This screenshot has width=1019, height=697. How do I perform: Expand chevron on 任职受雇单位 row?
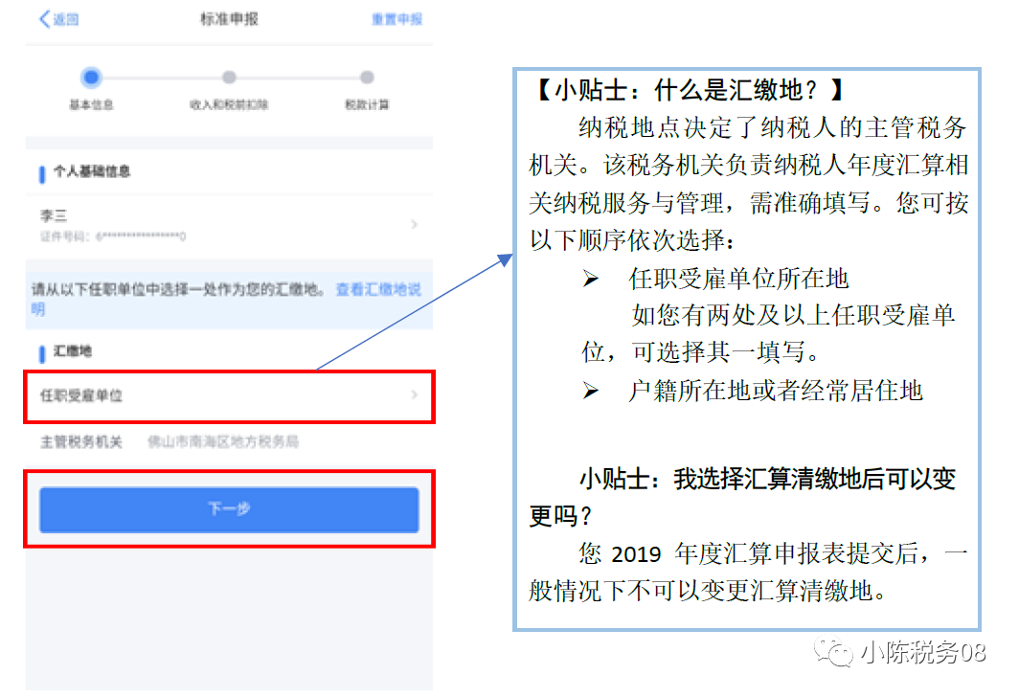pyautogui.click(x=415, y=395)
